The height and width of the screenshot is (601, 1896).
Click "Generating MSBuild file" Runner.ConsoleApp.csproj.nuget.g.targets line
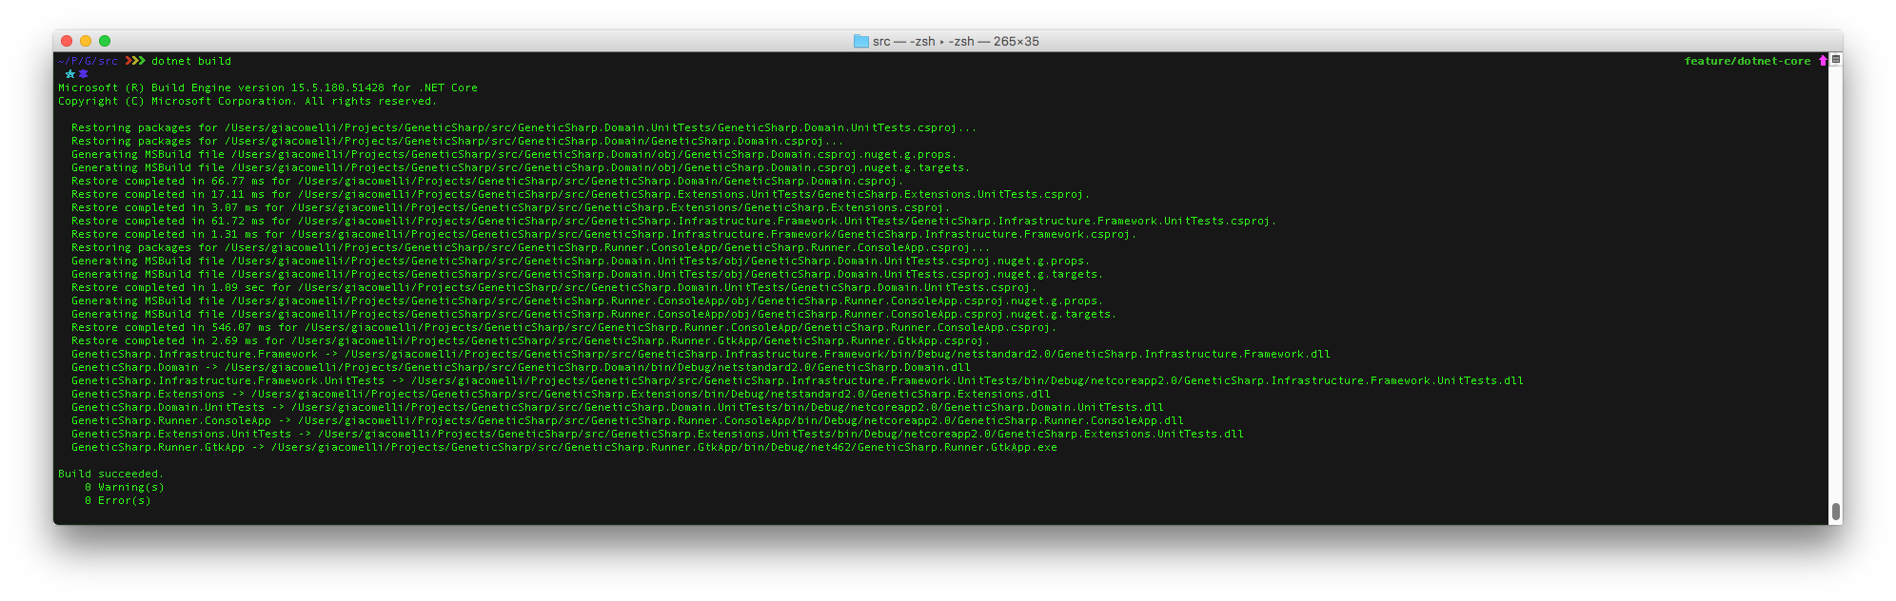click(x=594, y=314)
